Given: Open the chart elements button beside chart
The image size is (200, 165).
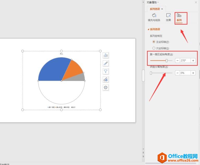Looking at the screenshot, I should point(106,55).
